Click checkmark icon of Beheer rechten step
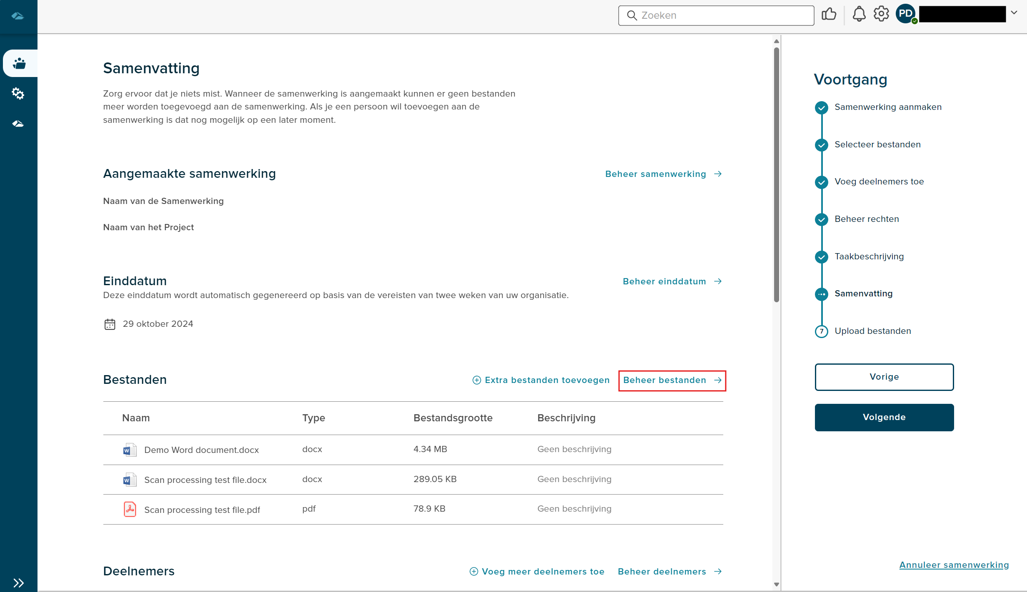 pos(821,219)
